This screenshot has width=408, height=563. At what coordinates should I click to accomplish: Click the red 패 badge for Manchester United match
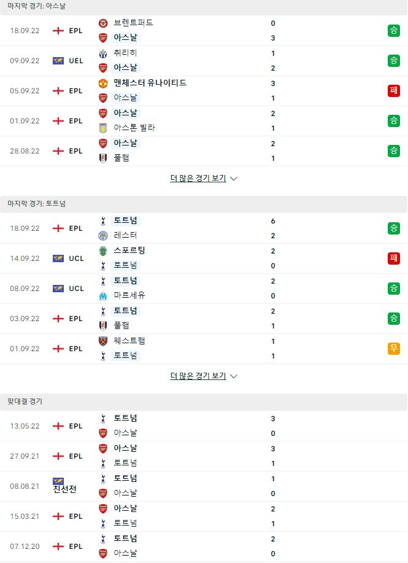pos(394,90)
